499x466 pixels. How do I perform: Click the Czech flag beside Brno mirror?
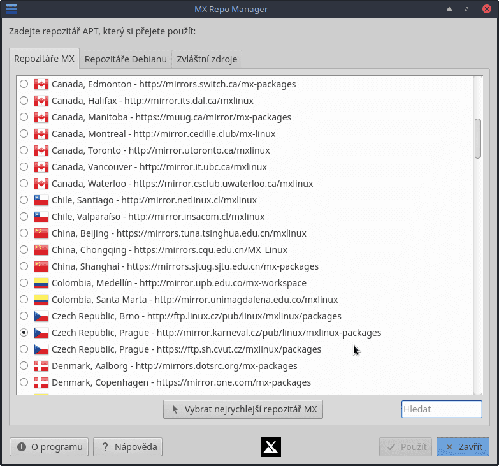pos(41,316)
